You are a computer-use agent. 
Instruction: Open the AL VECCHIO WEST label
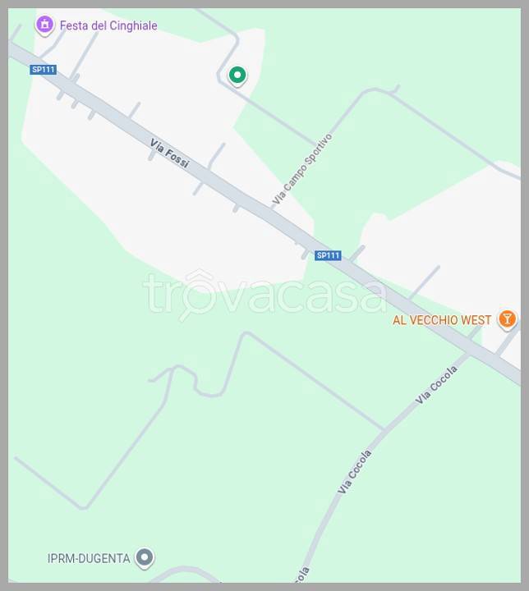click(x=442, y=320)
